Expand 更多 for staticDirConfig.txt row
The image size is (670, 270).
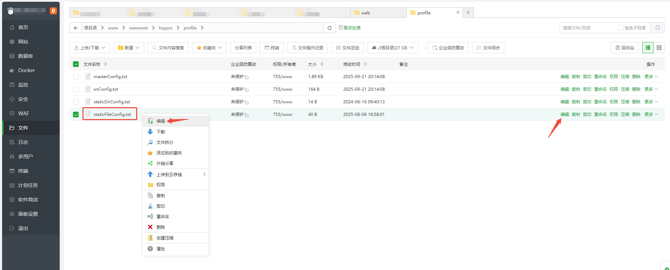point(651,102)
